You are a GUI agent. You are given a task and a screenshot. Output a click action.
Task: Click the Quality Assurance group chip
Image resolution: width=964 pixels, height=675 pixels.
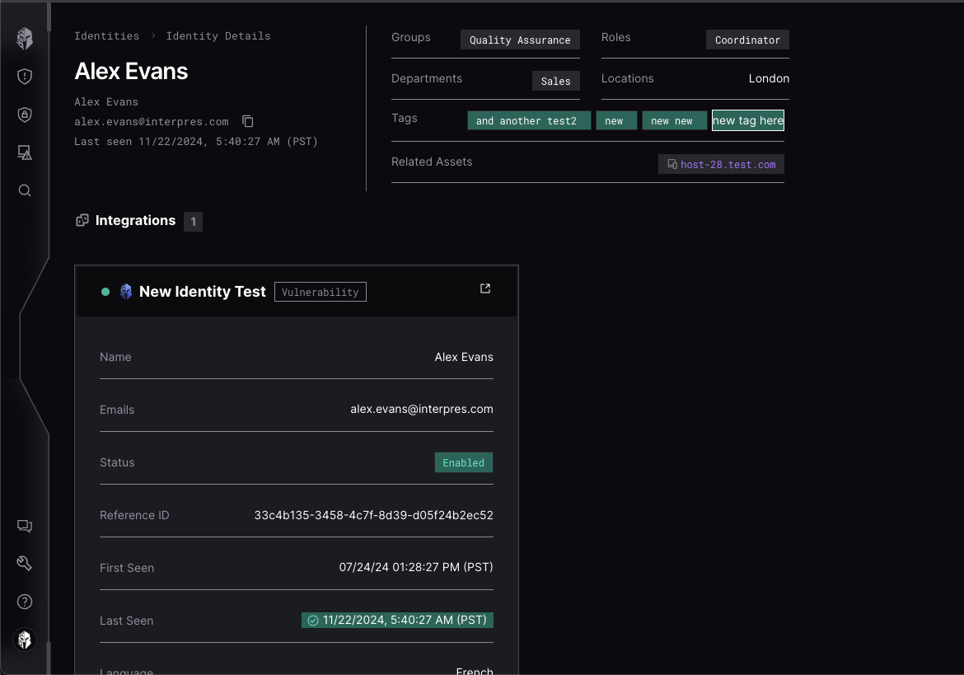[520, 40]
